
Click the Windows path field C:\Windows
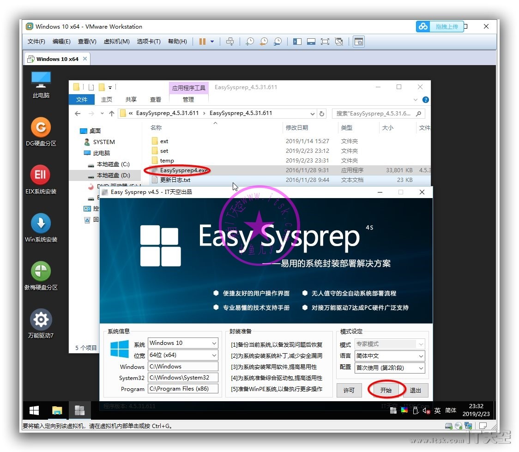(x=183, y=367)
